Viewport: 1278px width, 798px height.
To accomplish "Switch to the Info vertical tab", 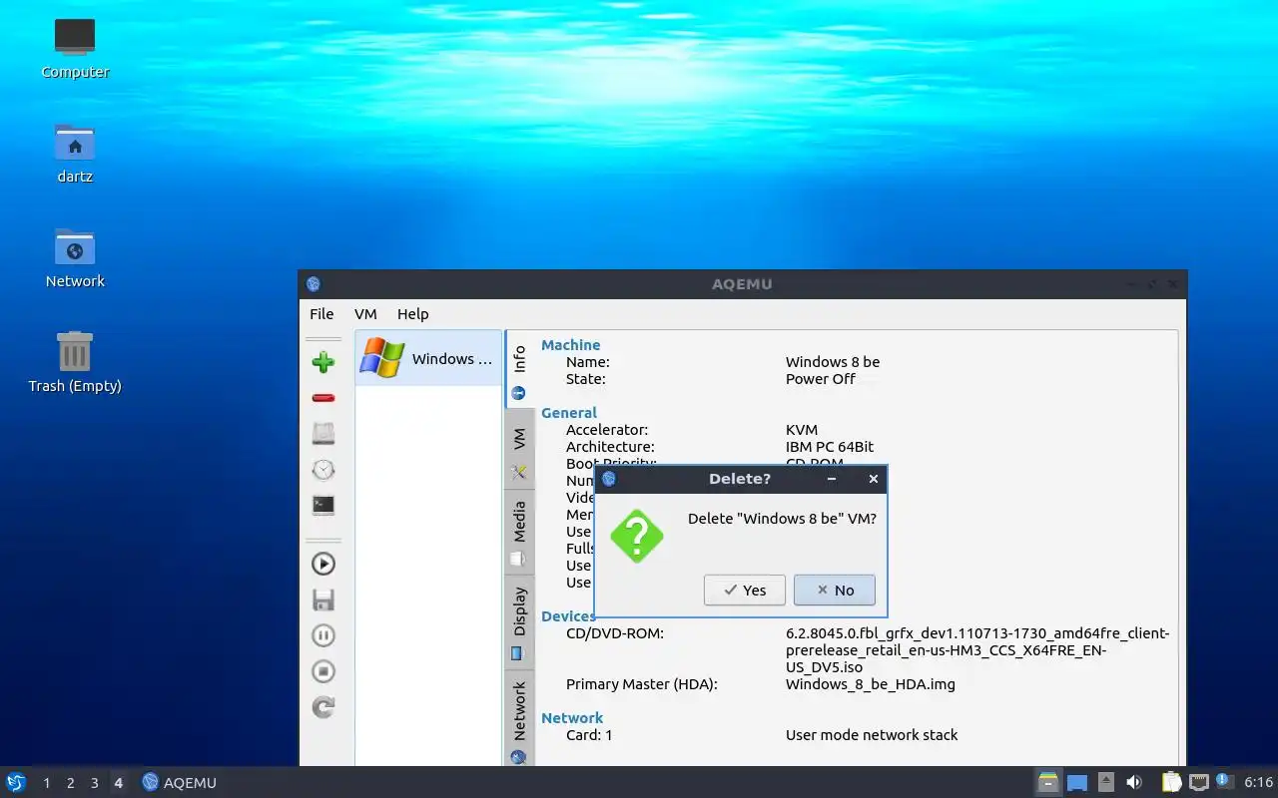I will pyautogui.click(x=519, y=369).
